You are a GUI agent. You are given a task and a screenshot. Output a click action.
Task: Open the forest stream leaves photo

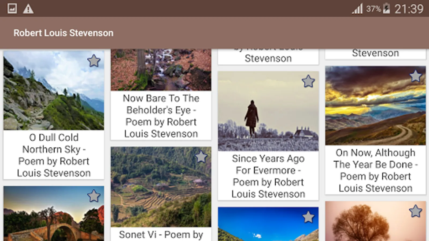tap(161, 70)
